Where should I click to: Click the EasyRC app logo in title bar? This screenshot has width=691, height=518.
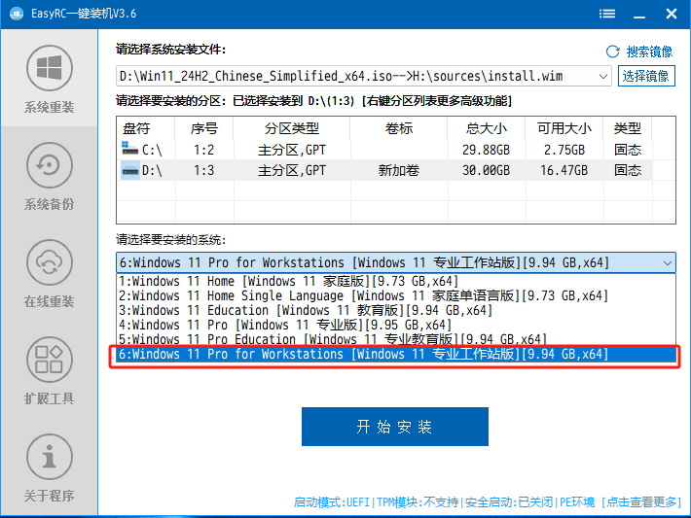(17, 14)
